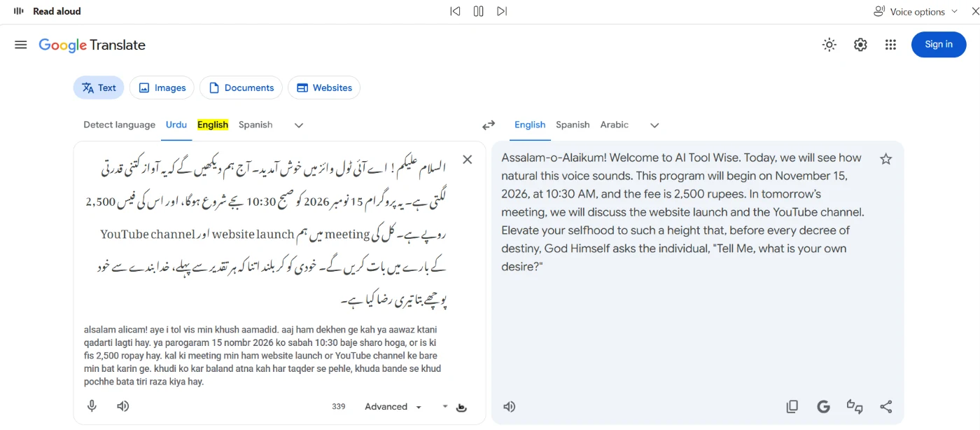Screen dimensions: 980x430
Task: Open the input tools dropdown arrow
Action: pos(444,407)
